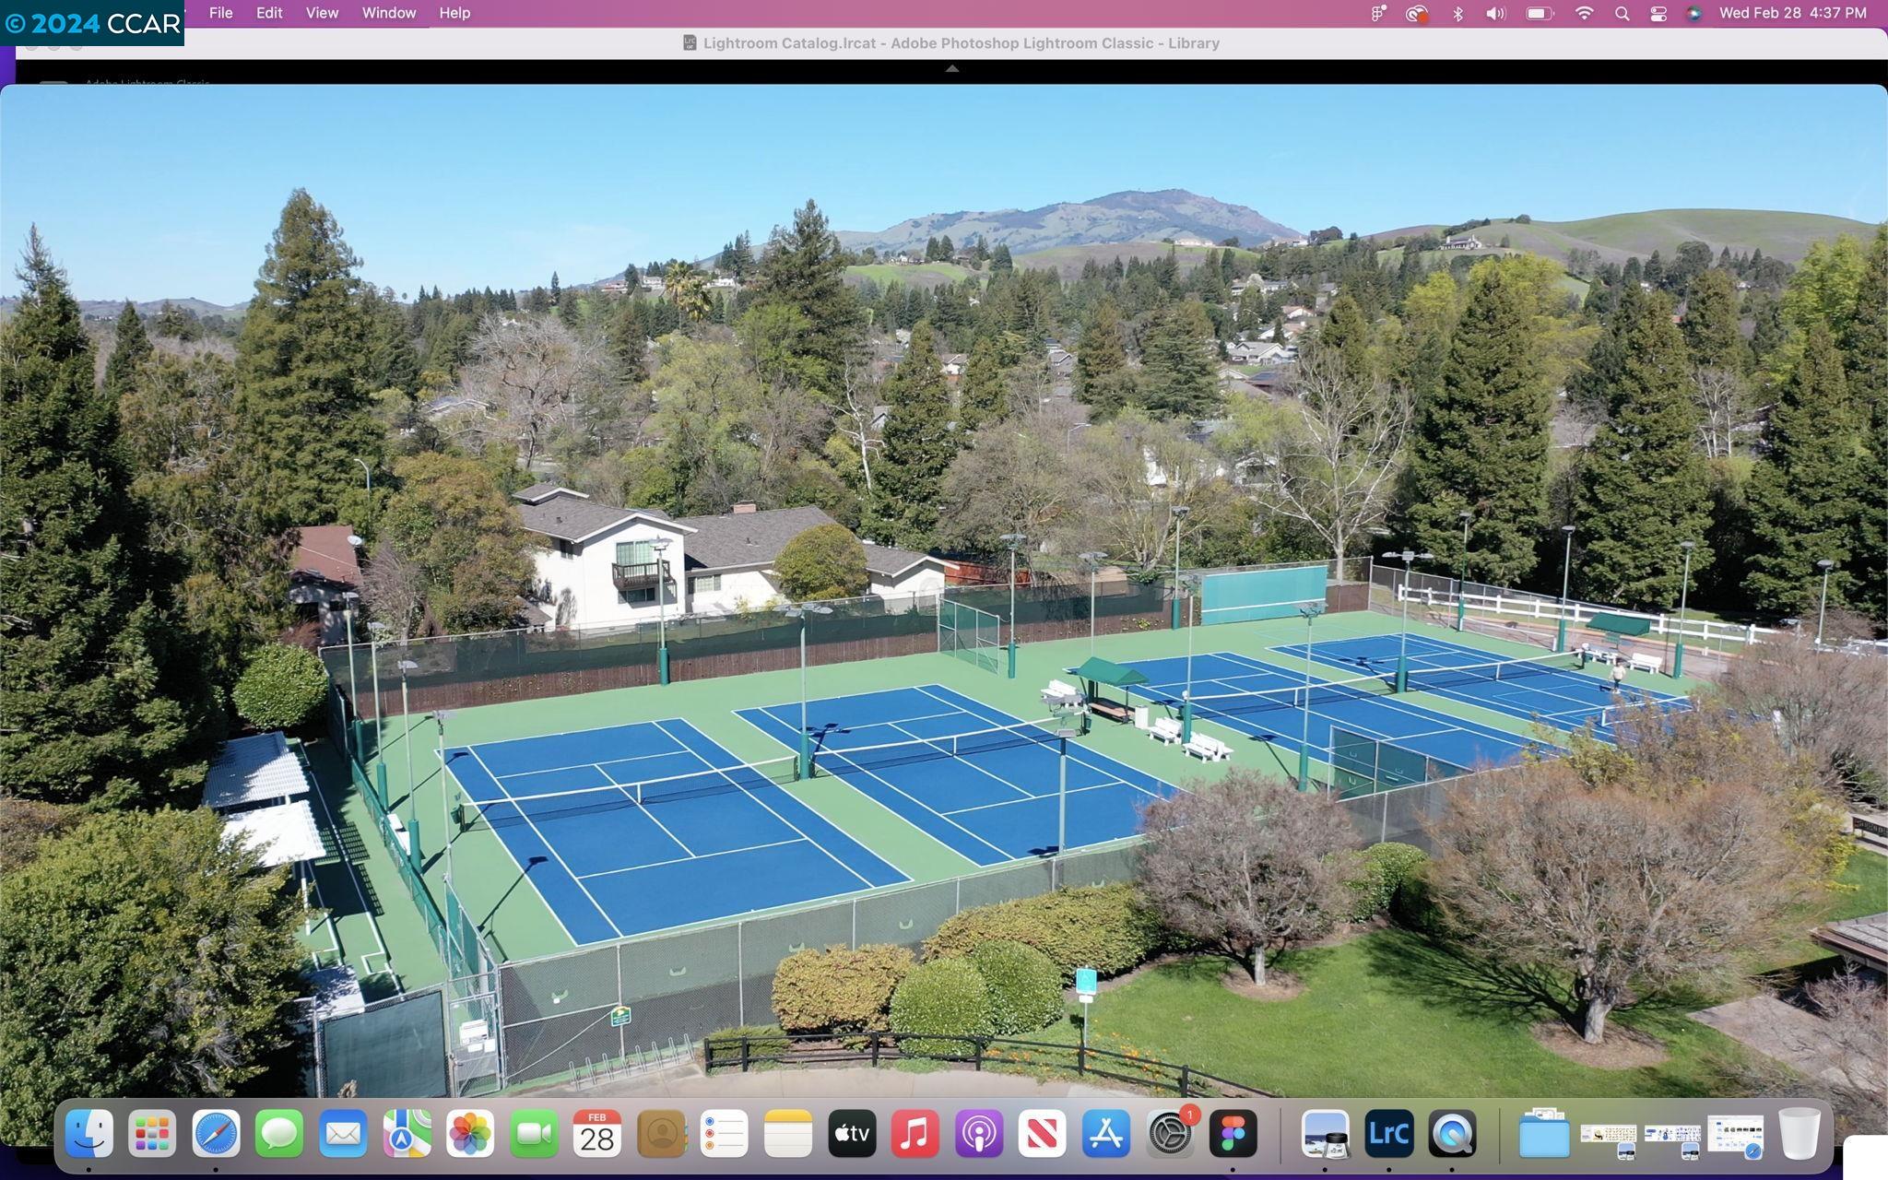
Task: Click the Creative Cloud menu bar icon
Action: click(x=1416, y=13)
